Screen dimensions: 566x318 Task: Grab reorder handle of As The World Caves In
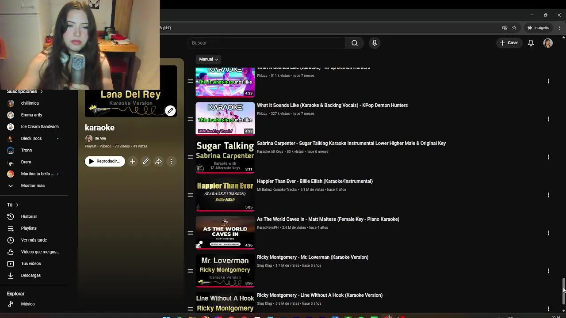pyautogui.click(x=190, y=233)
